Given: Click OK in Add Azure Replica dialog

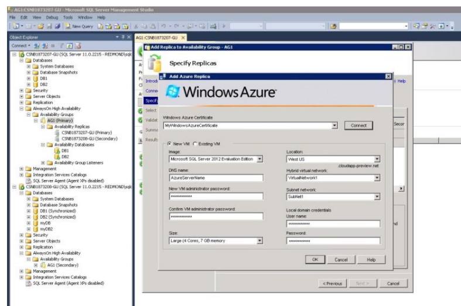Looking at the screenshot, I should (315, 260).
